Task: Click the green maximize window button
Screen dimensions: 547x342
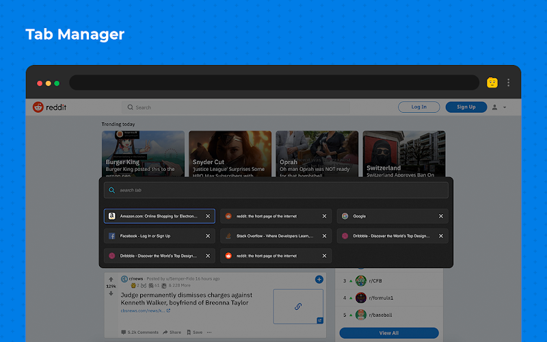Action: coord(57,83)
